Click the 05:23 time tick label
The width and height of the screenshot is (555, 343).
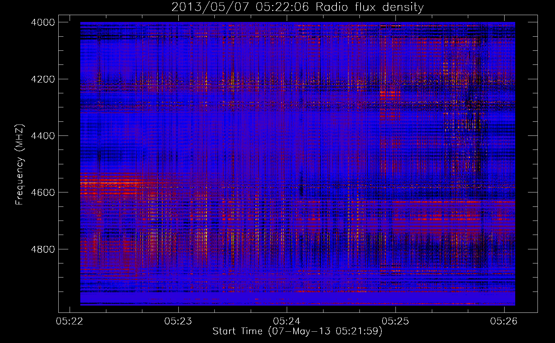pos(178,321)
